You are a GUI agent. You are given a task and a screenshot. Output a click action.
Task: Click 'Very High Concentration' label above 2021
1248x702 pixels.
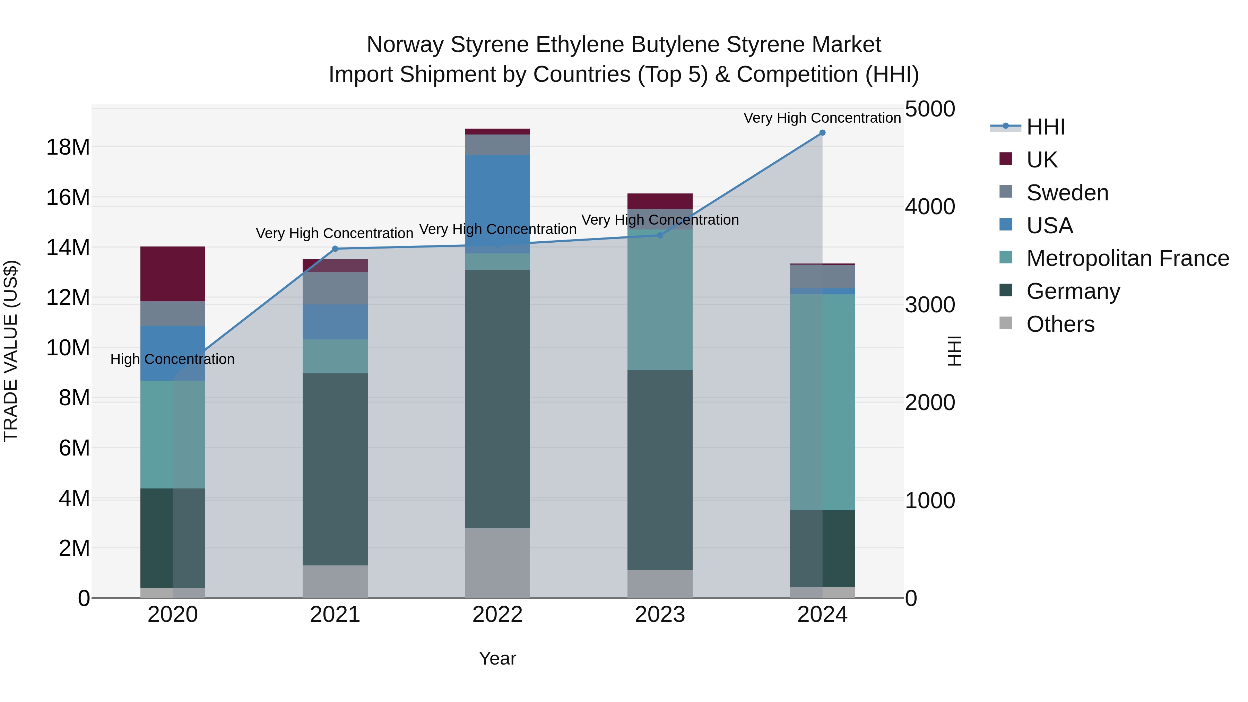click(334, 234)
